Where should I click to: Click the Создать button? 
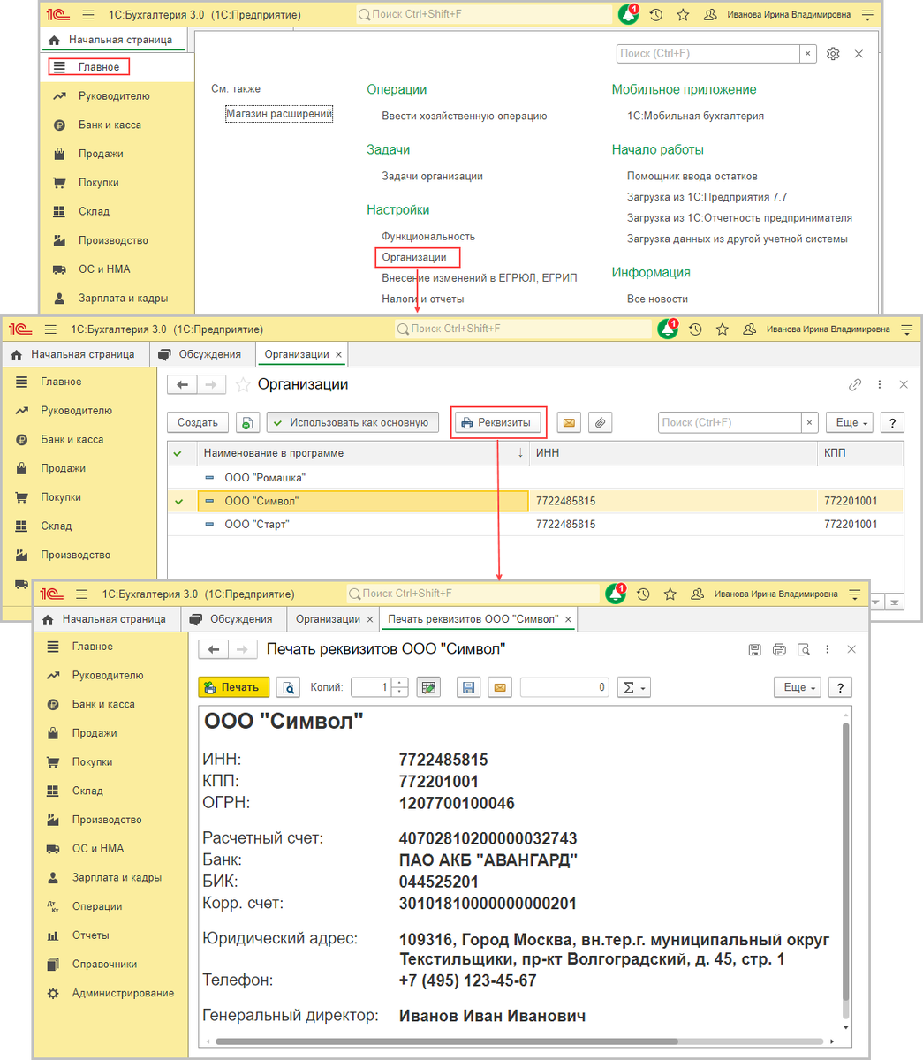tap(198, 423)
